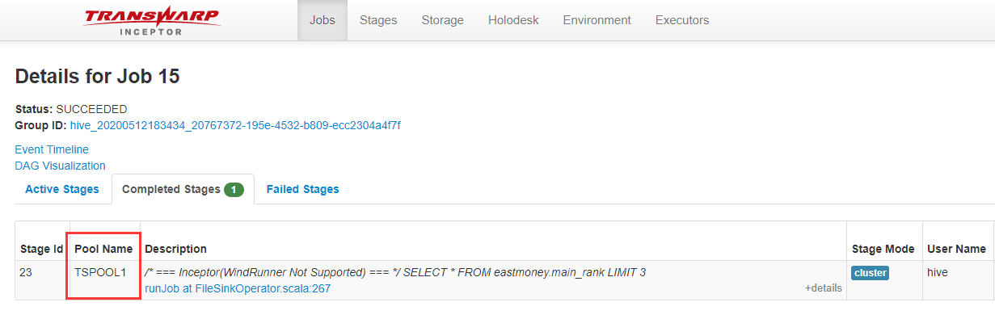
Task: Show the Failed Stages tab
Action: coord(303,189)
